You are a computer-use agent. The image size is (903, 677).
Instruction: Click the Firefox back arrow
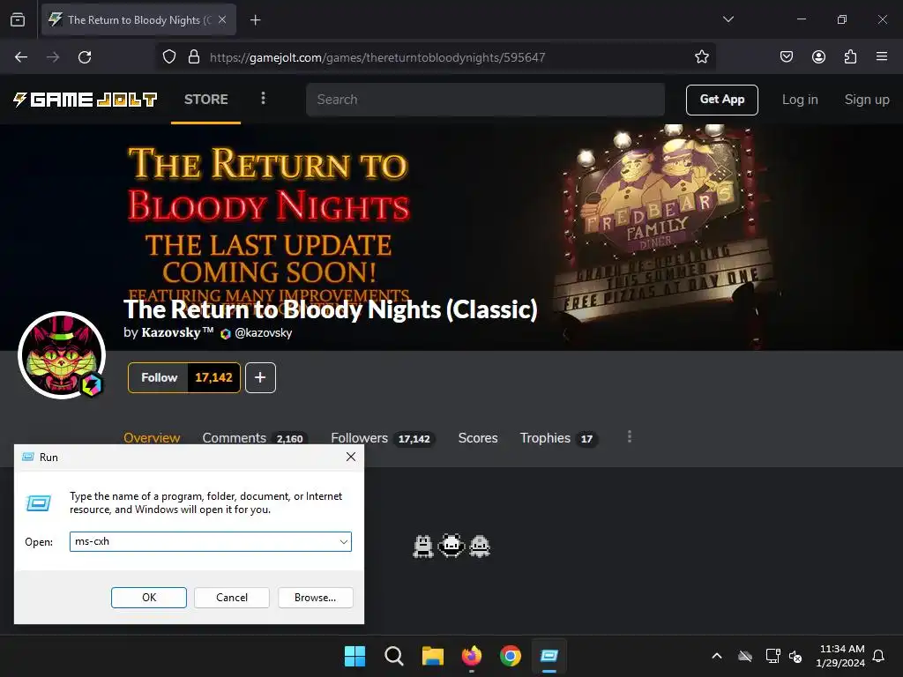pyautogui.click(x=21, y=57)
